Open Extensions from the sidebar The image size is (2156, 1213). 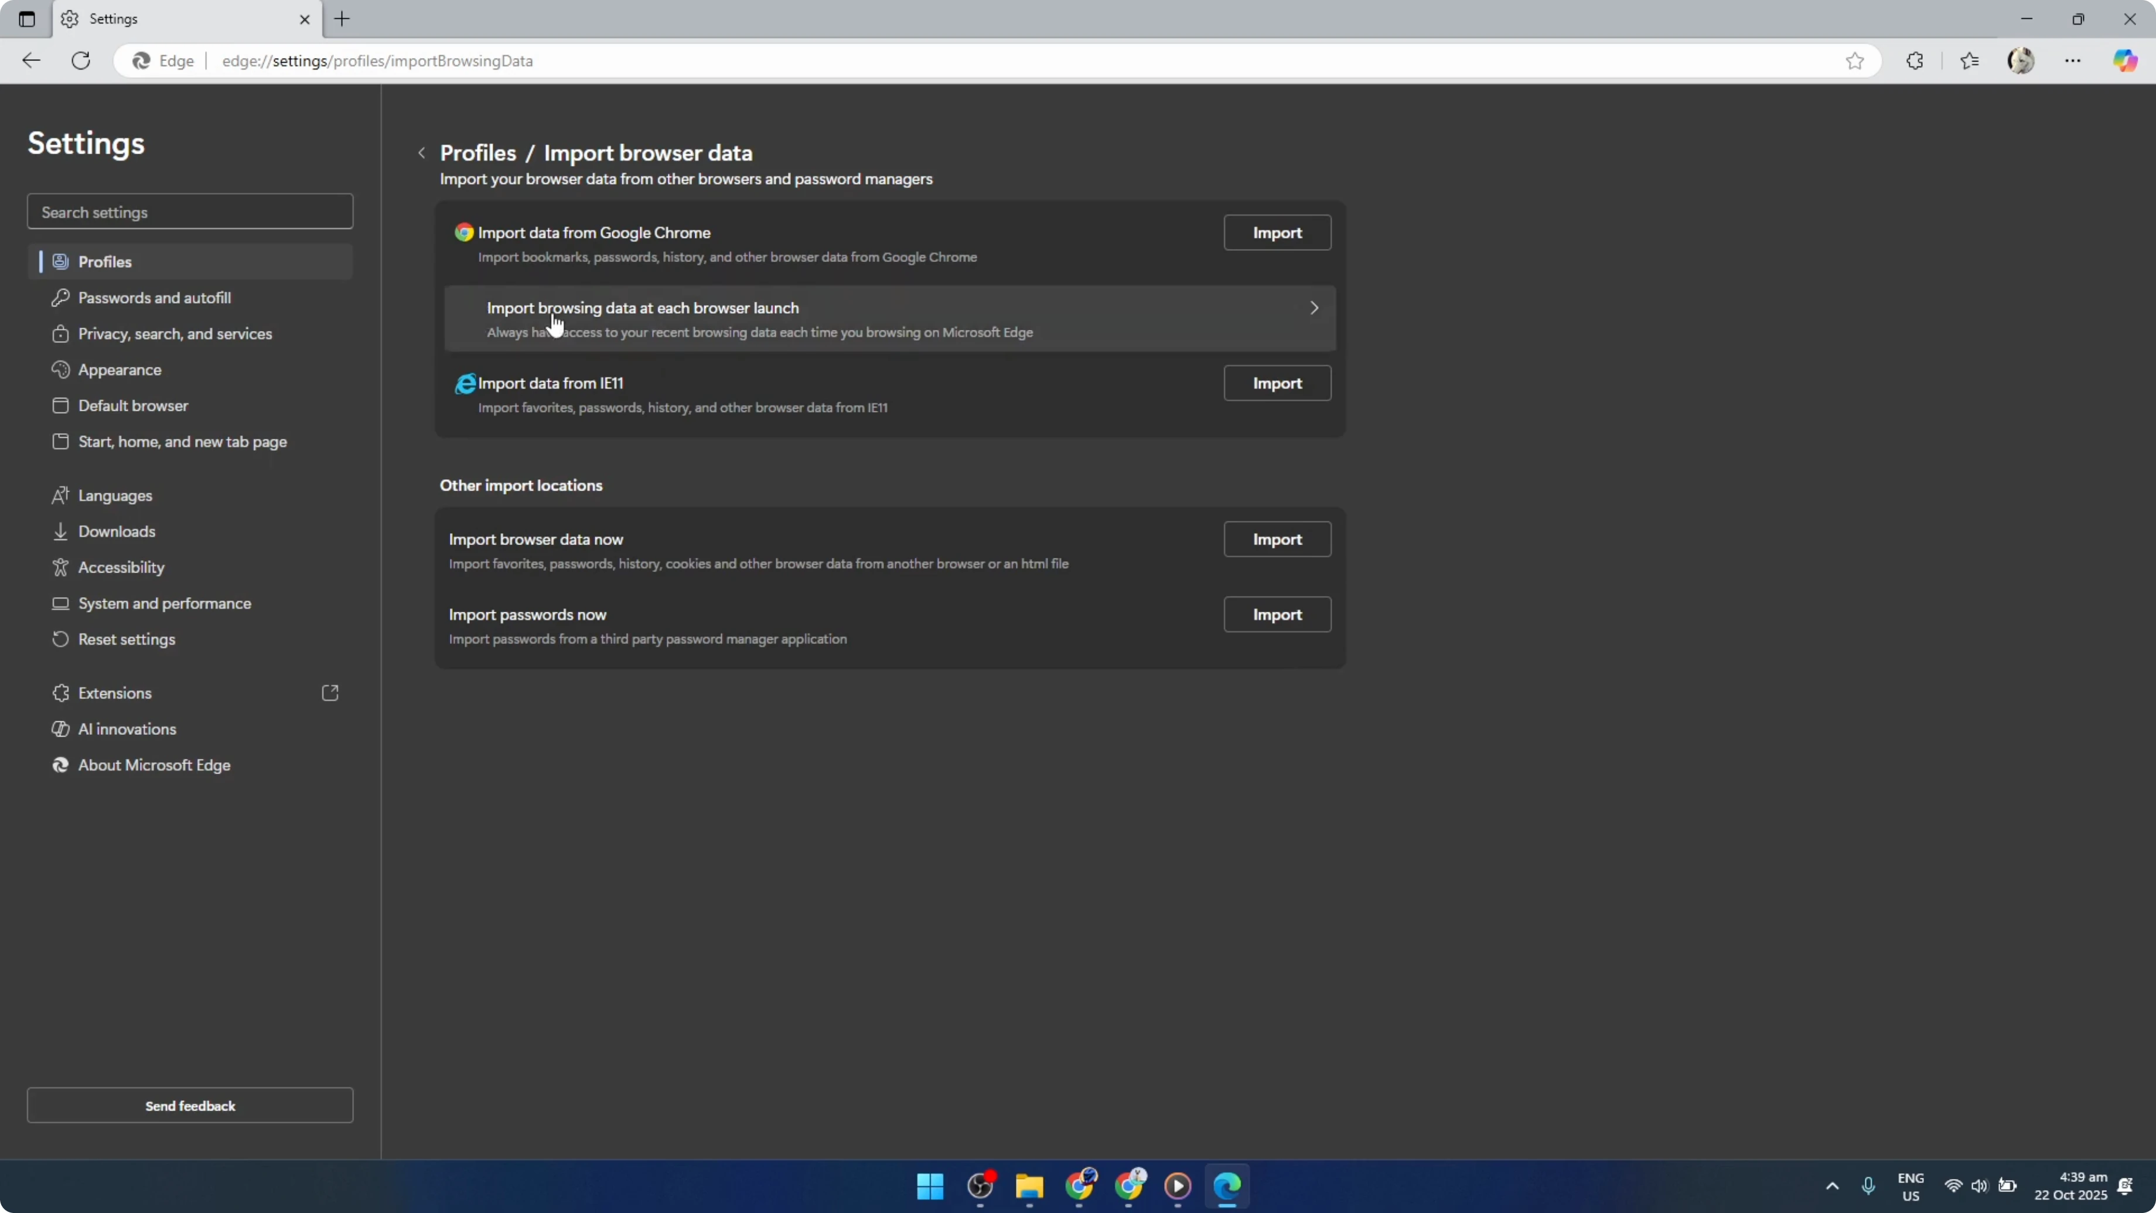coord(190,693)
